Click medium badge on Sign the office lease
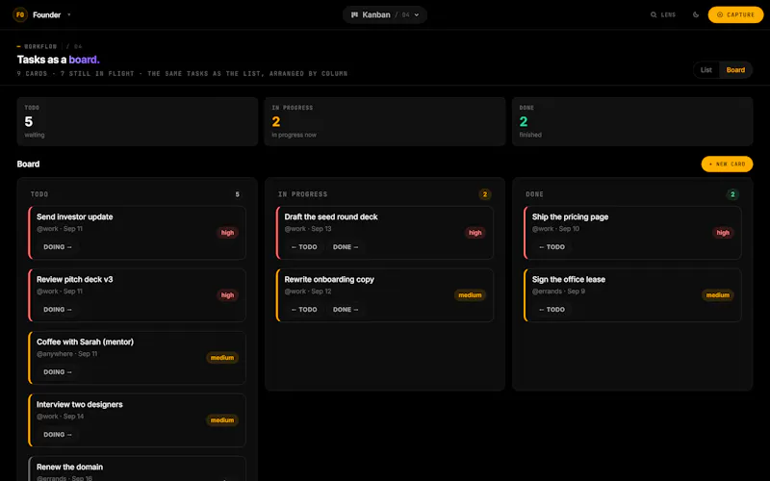 click(x=717, y=295)
